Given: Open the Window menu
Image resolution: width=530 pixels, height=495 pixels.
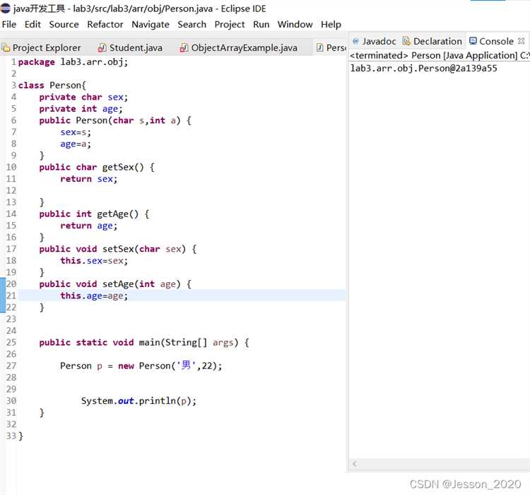Looking at the screenshot, I should [x=295, y=24].
